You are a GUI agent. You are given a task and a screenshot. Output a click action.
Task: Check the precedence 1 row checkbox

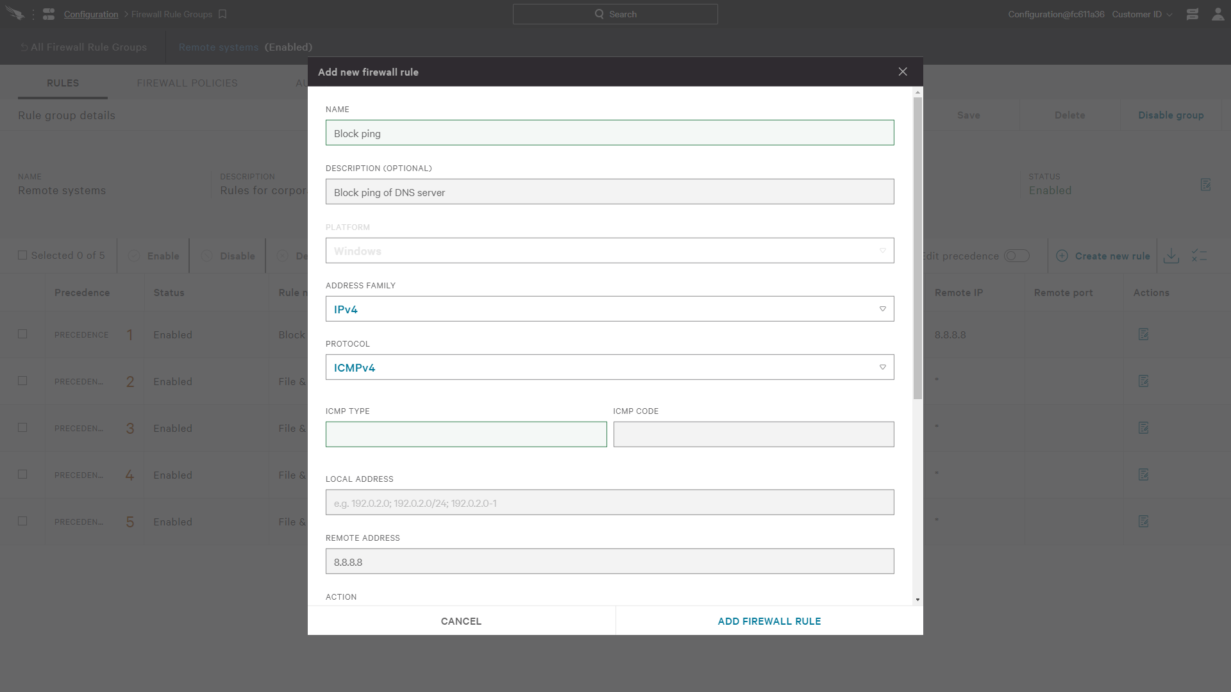pos(22,334)
